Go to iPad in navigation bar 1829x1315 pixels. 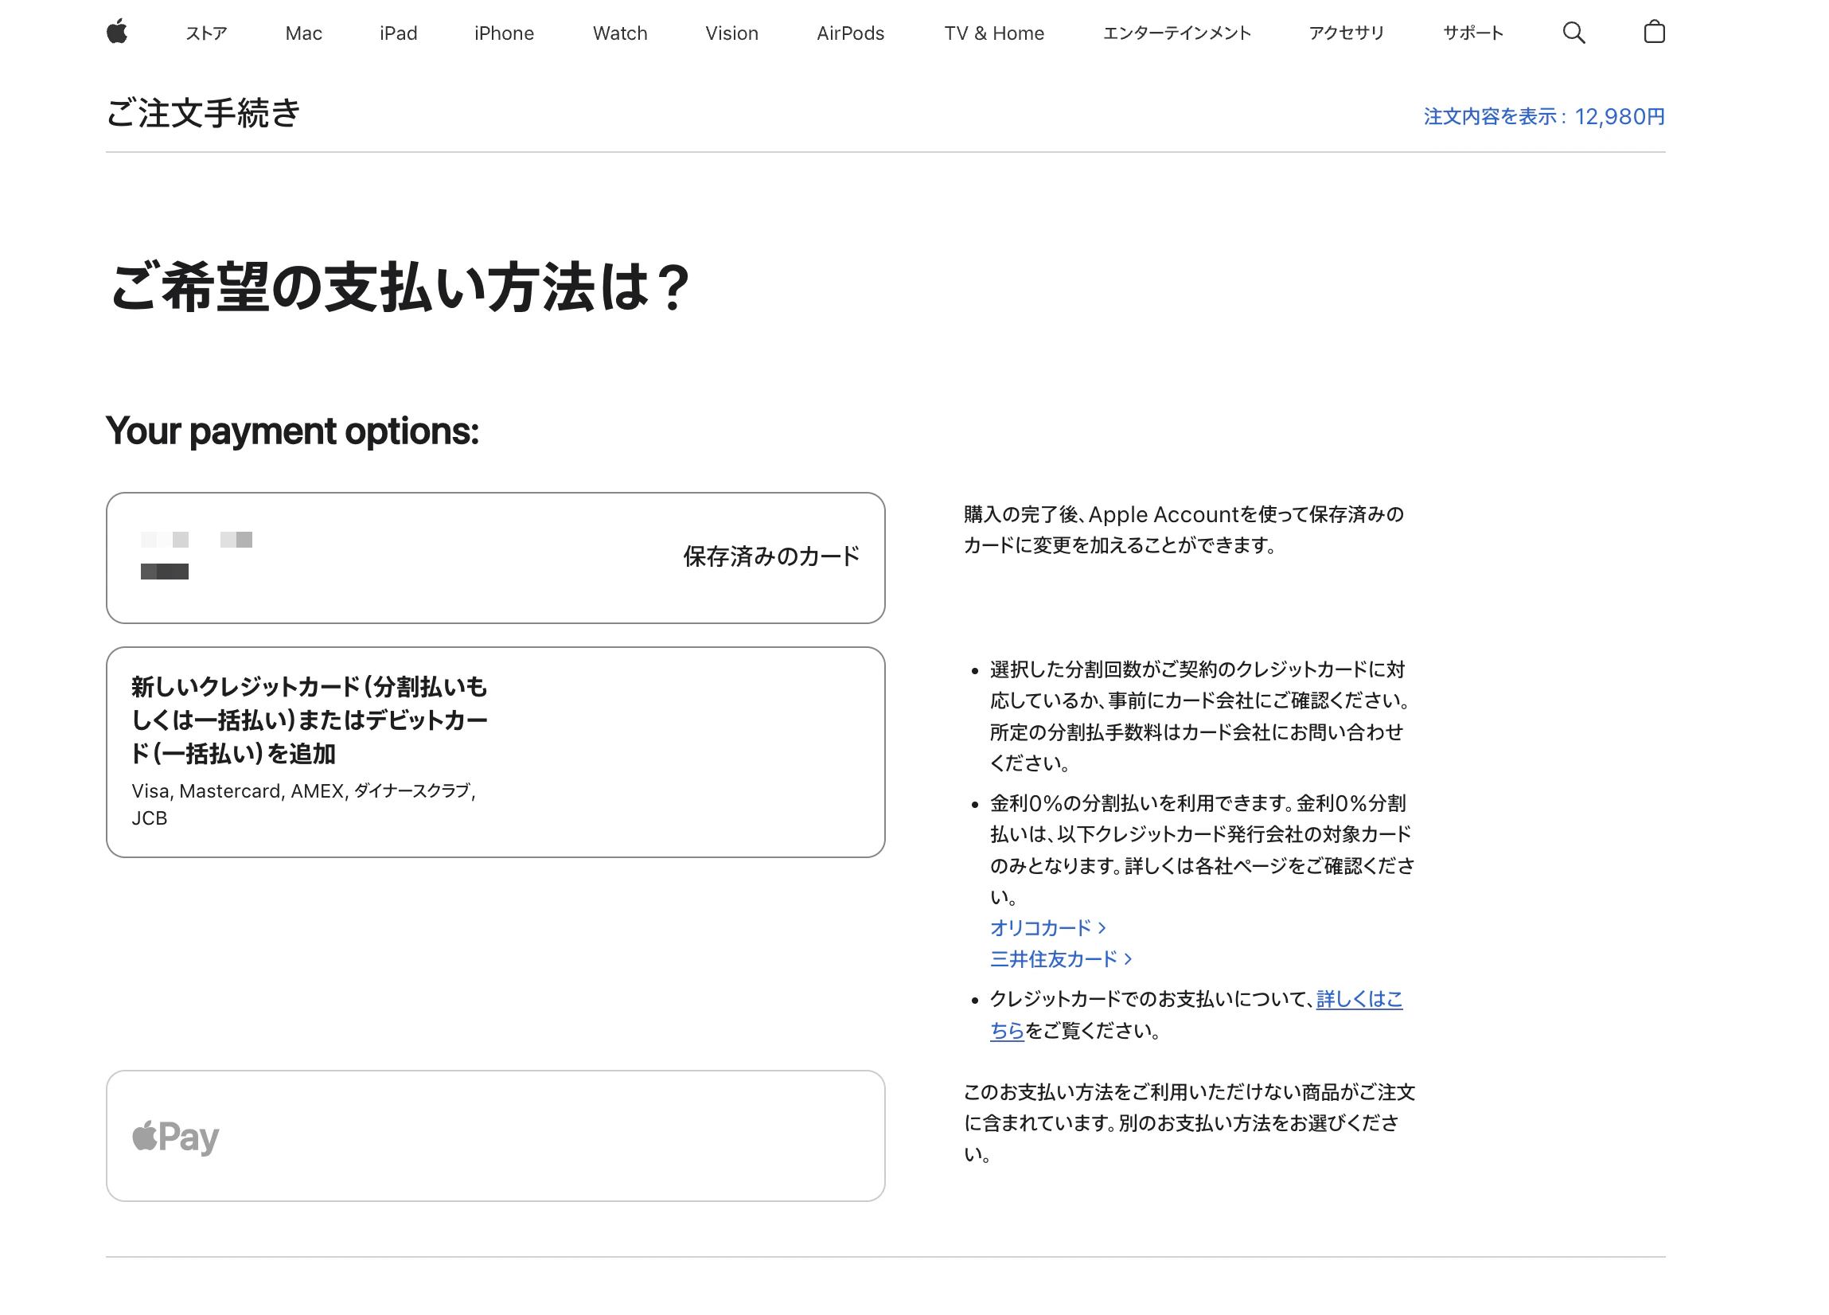[399, 33]
